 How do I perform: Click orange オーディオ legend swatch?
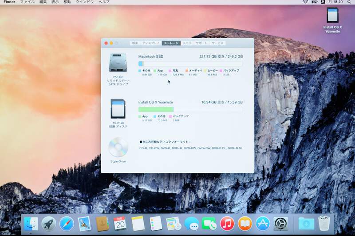187,71
